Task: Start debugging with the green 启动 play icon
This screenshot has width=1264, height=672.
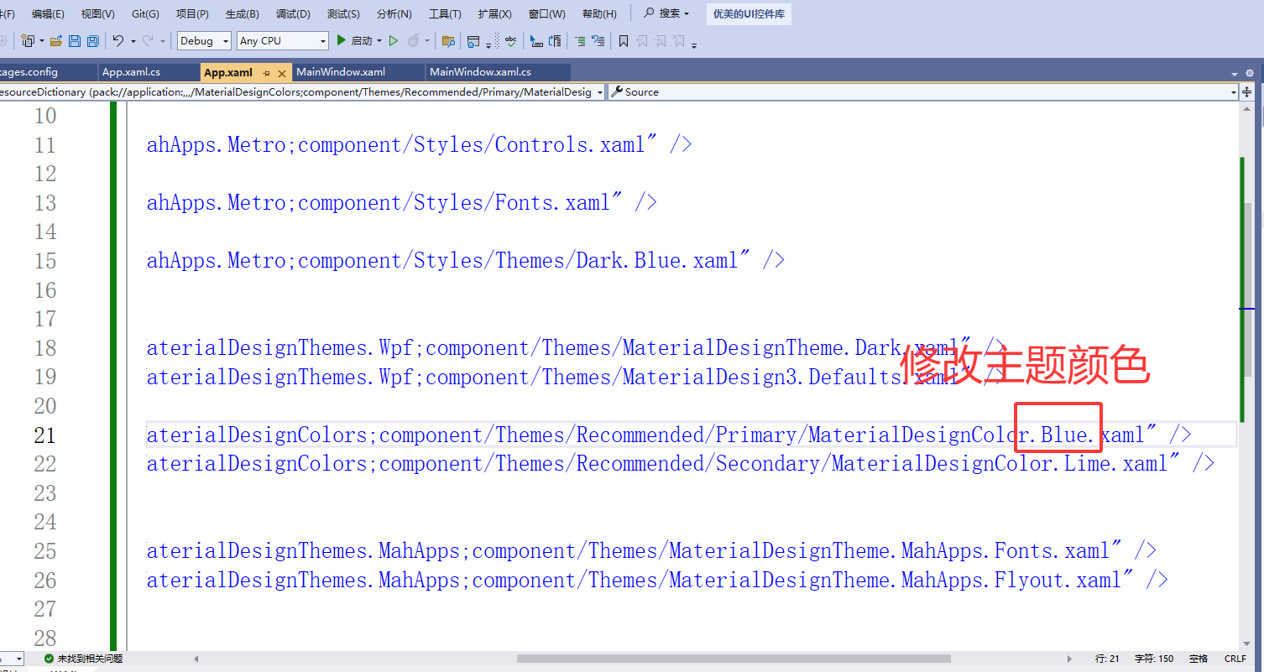Action: [342, 40]
